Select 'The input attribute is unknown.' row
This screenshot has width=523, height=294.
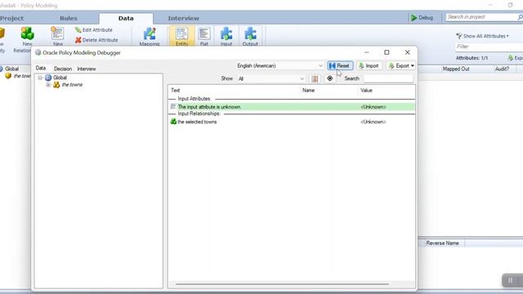(292, 107)
